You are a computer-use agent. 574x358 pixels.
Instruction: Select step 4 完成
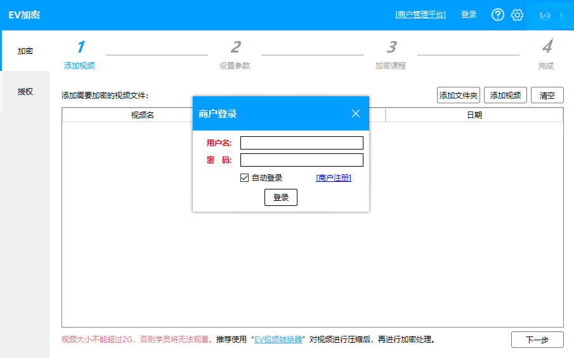[x=546, y=55]
